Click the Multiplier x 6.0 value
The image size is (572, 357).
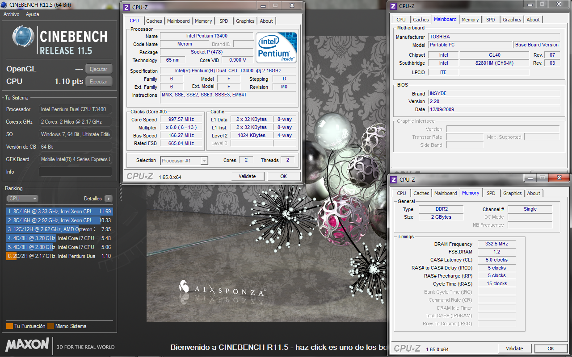pyautogui.click(x=180, y=128)
